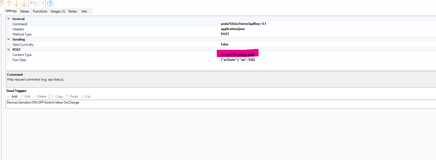The image size is (436, 160).
Task: Show the Info tab
Action: coord(84,11)
